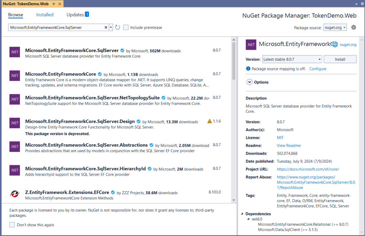The image size is (365, 236).
Task: Click the verified badge of SqlServer.Abstractions
Action: point(151,145)
